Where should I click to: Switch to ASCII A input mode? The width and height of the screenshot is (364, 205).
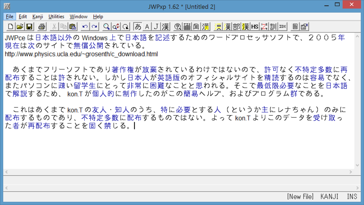(147, 26)
